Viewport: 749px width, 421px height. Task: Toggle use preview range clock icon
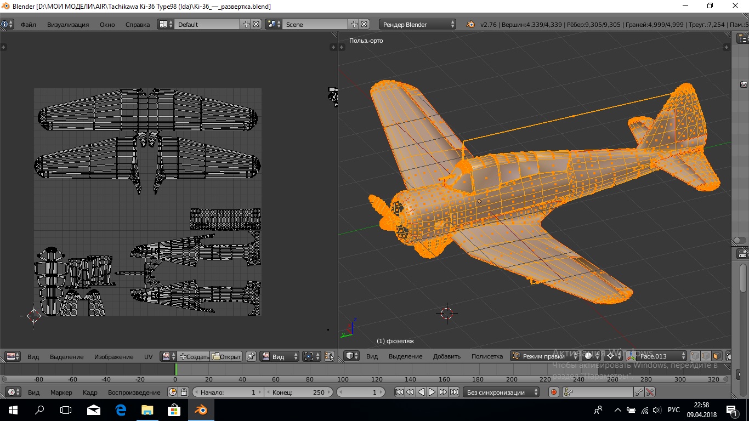173,392
